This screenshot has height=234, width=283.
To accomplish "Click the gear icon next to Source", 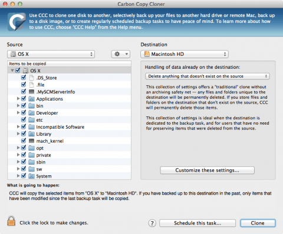I will (121, 54).
